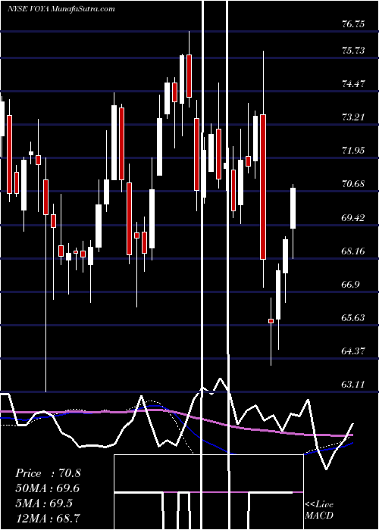Click the <<Live MACD label
Viewport: 379px width, 530px height.
319,510
